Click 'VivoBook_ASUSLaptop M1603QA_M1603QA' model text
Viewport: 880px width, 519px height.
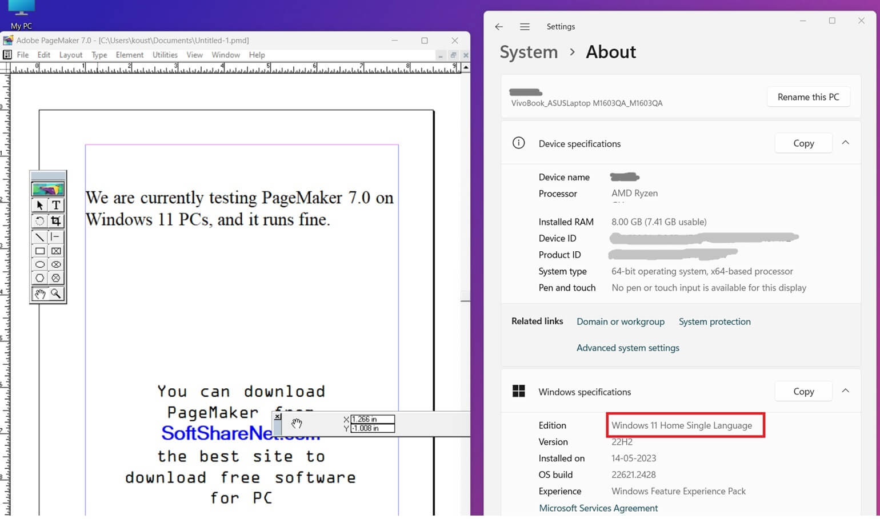coord(587,103)
